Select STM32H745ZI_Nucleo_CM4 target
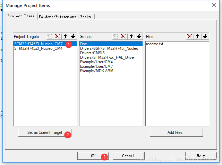The width and height of the screenshot is (222, 165). tap(38, 49)
